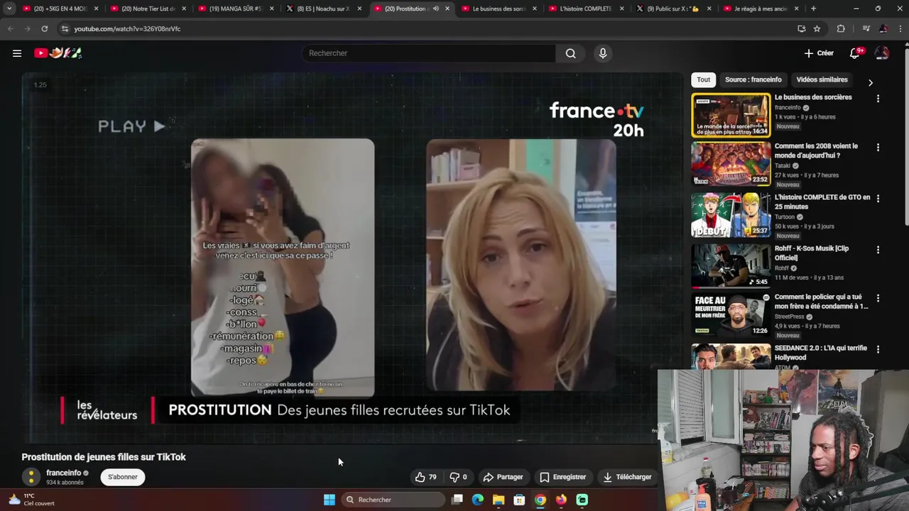
Task: Click the taskbar Rechercher search box
Action: pyautogui.click(x=393, y=500)
